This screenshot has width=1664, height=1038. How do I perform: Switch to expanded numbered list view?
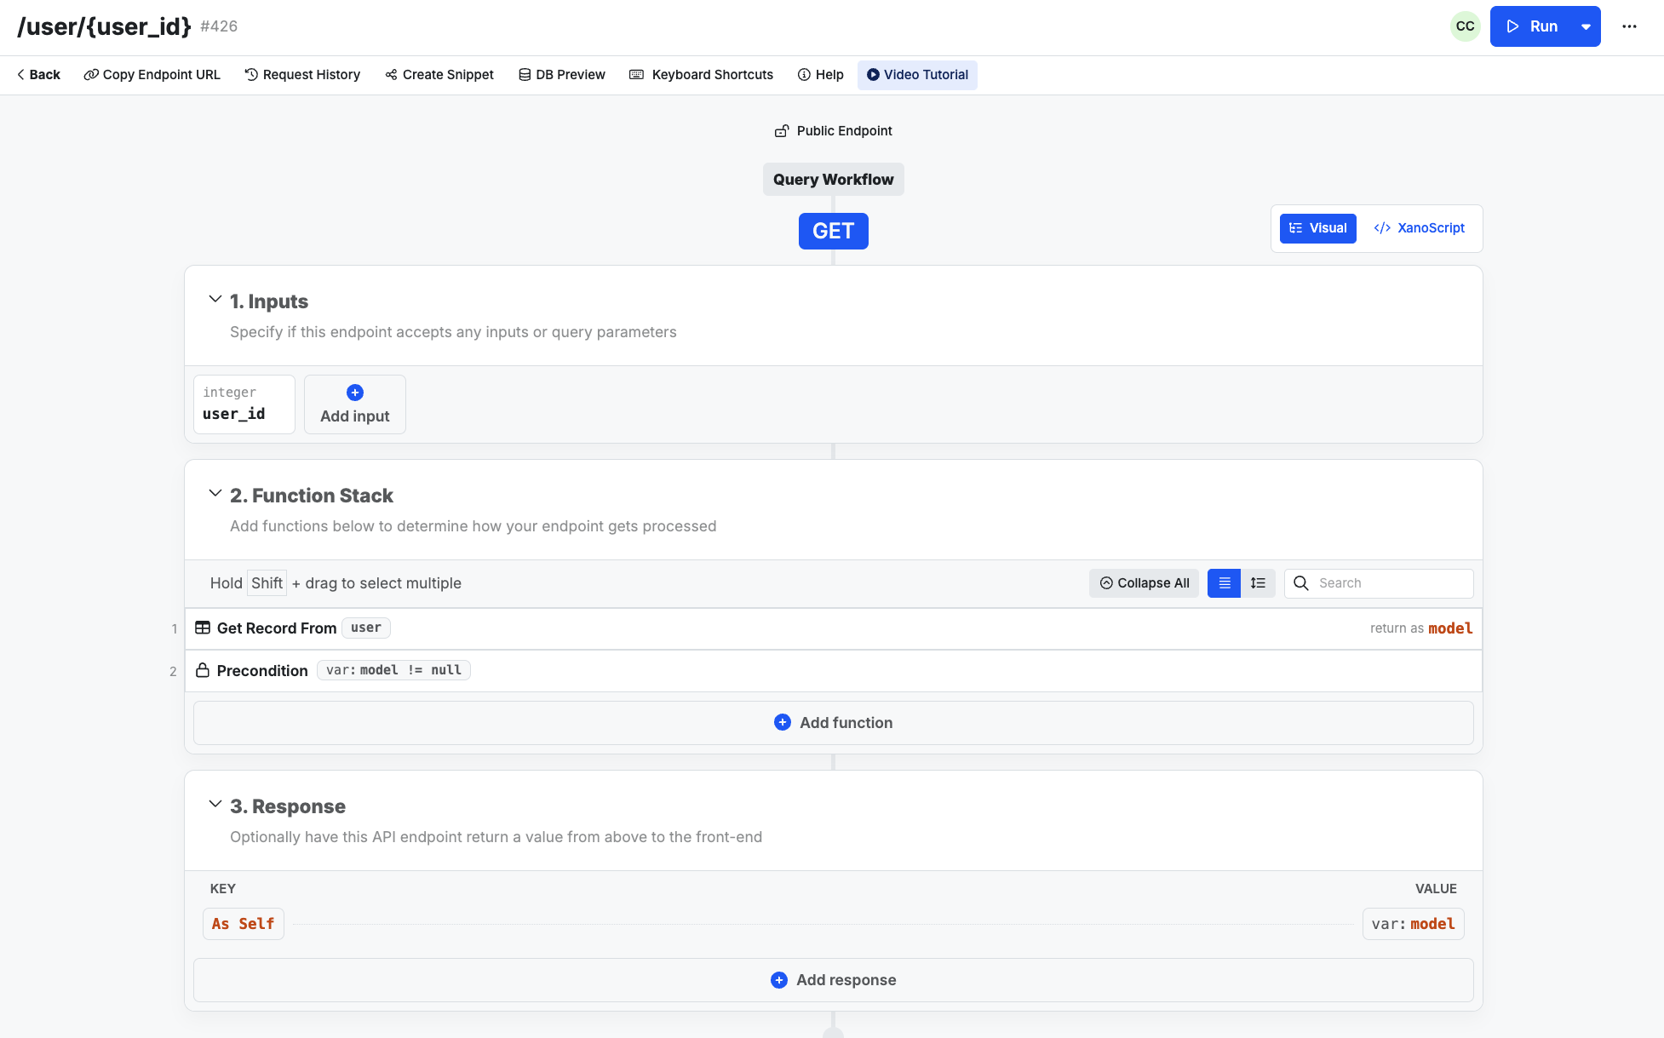pyautogui.click(x=1258, y=583)
